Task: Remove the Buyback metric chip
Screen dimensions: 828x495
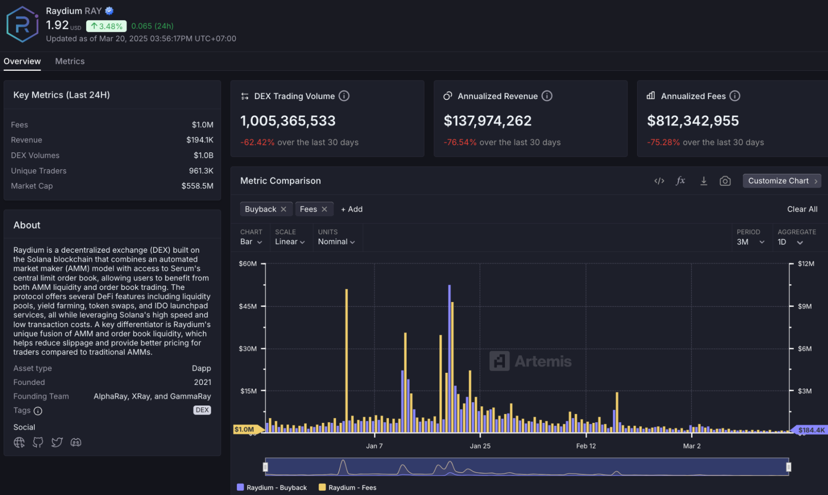Action: coord(283,209)
